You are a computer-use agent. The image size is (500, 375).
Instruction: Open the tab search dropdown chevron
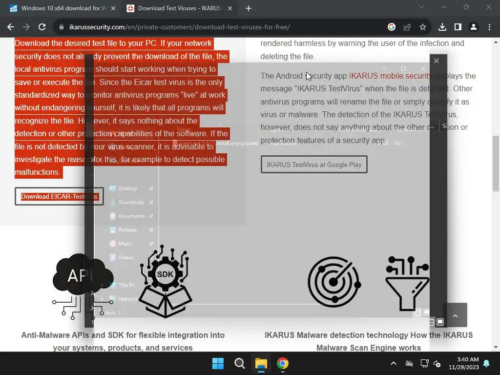point(421,7)
